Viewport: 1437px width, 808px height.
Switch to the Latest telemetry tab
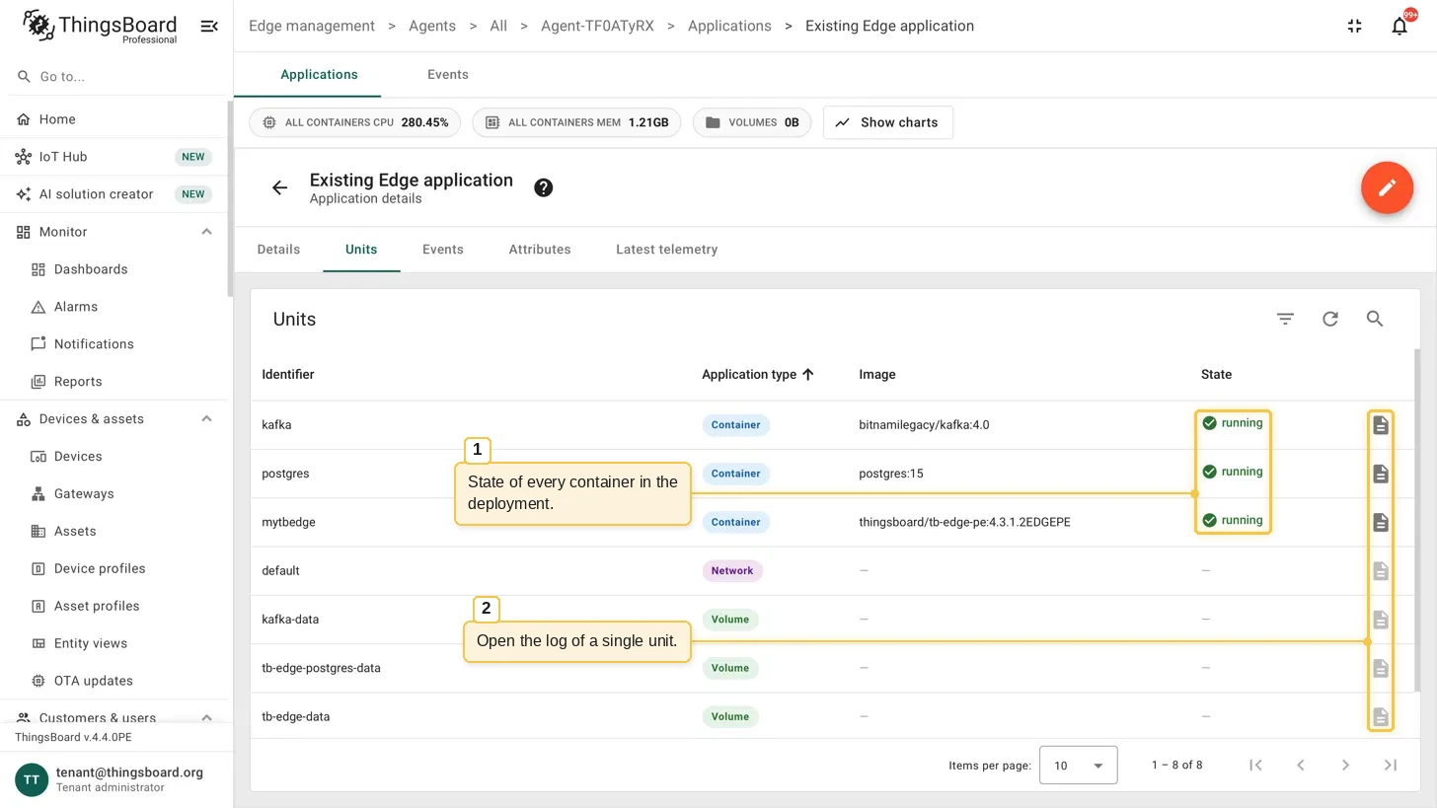point(666,250)
